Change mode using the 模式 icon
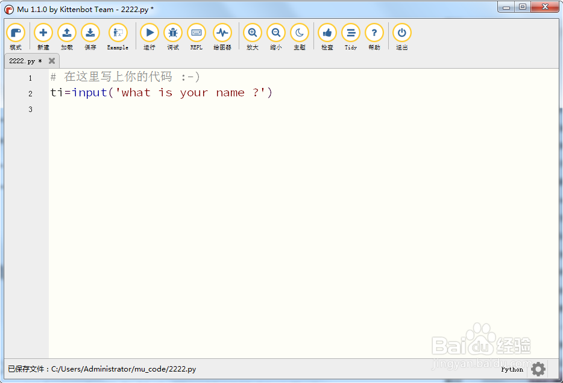 coord(16,33)
